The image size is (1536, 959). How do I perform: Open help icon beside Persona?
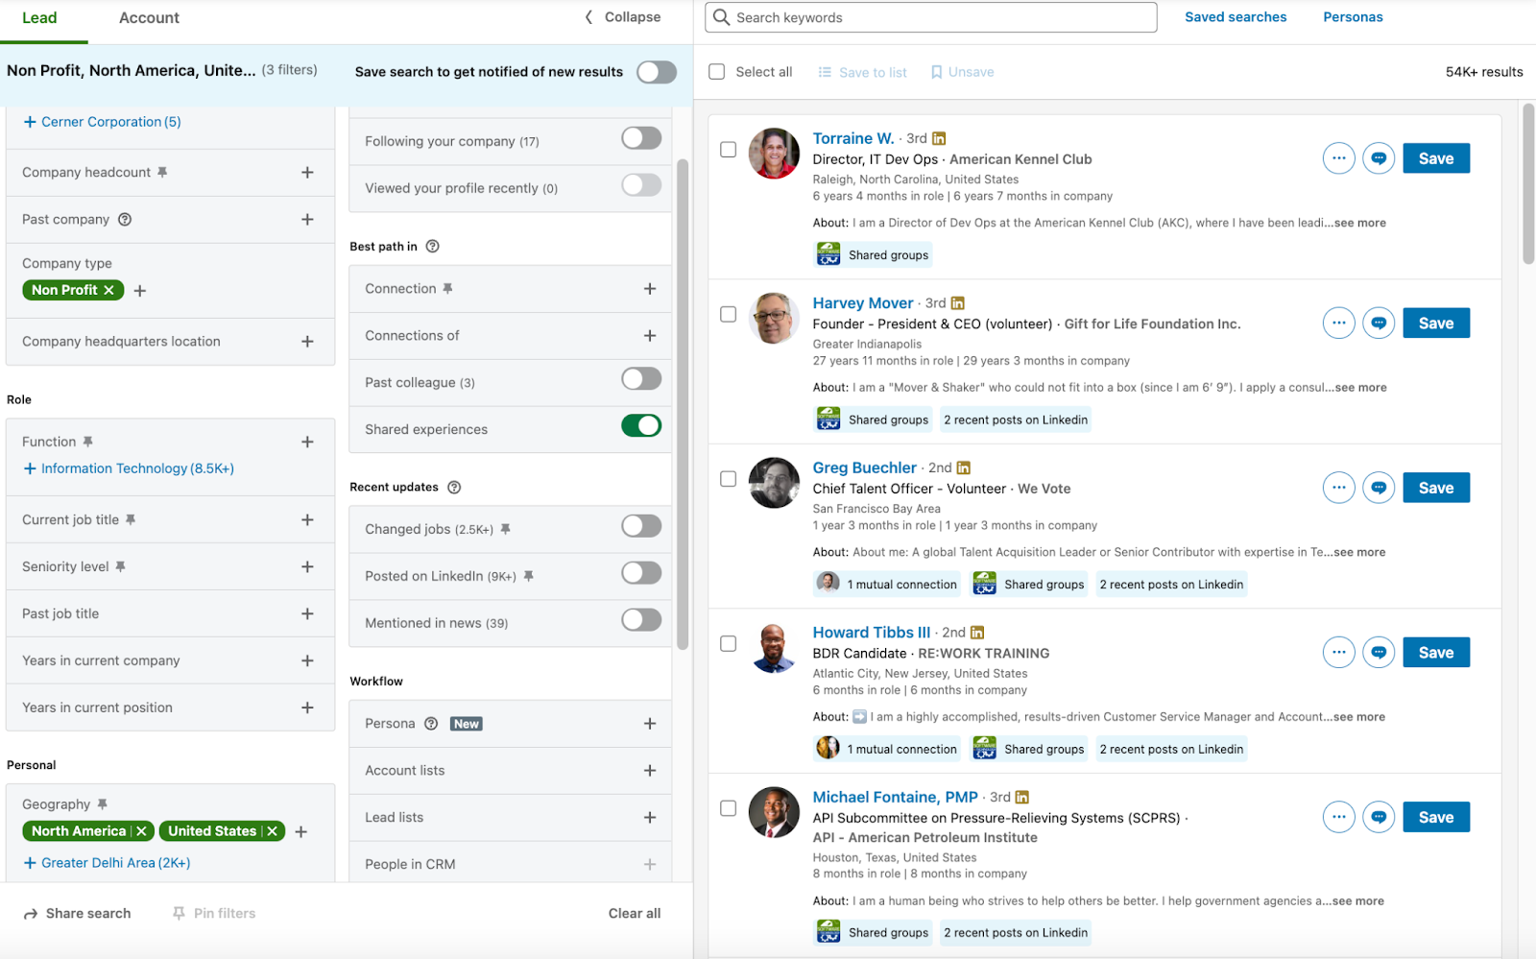(x=431, y=724)
